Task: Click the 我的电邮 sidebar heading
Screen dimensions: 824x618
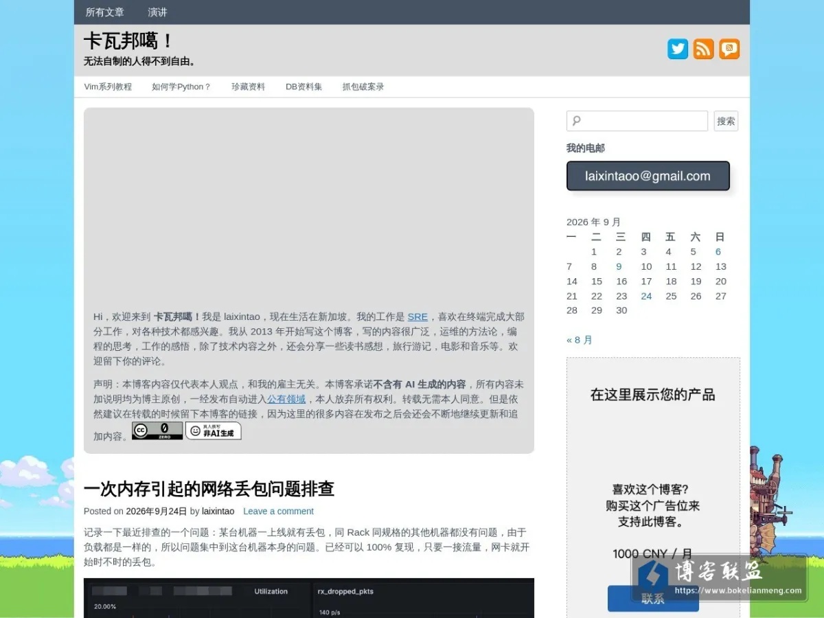Action: pyautogui.click(x=586, y=148)
